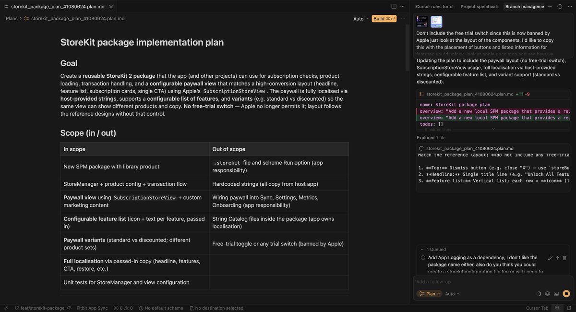The height and width of the screenshot is (312, 576).
Task: Send queued message now with up arrow
Action: (557, 258)
